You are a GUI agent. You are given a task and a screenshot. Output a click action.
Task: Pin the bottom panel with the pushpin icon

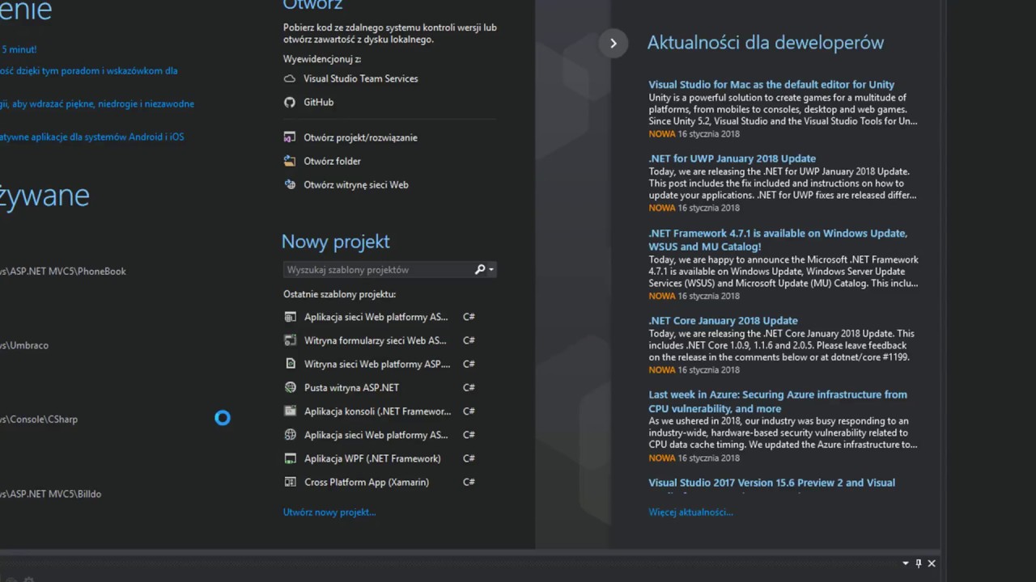pyautogui.click(x=919, y=563)
